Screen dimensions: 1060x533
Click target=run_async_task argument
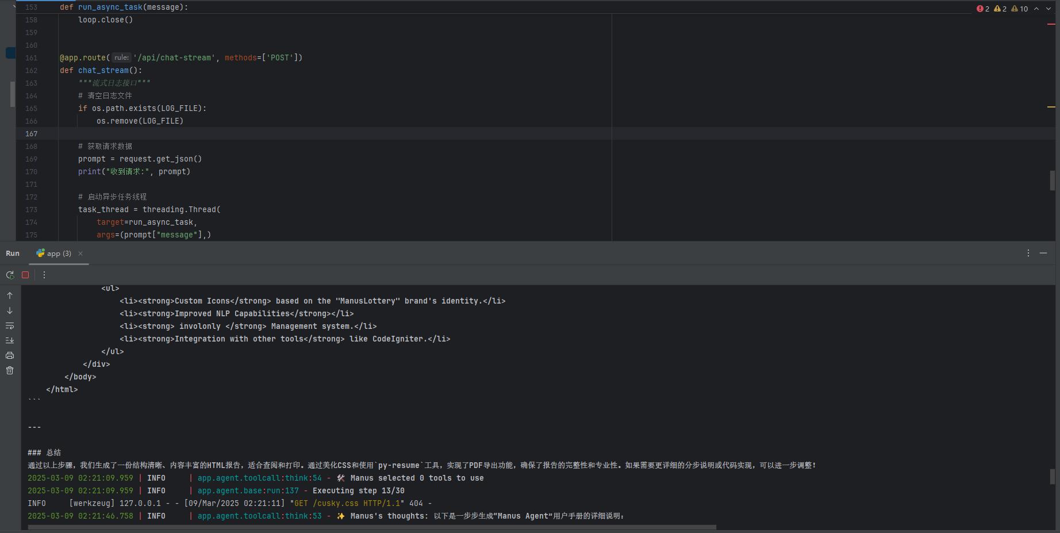pos(147,222)
